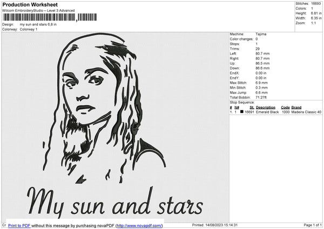This screenshot has height=229, width=324.
Task: Click the "Description" column header
Action: pos(266,107)
